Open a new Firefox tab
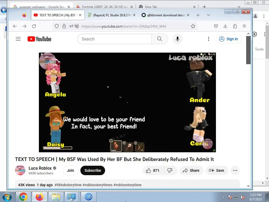This screenshot has width=269, height=202. click(198, 15)
